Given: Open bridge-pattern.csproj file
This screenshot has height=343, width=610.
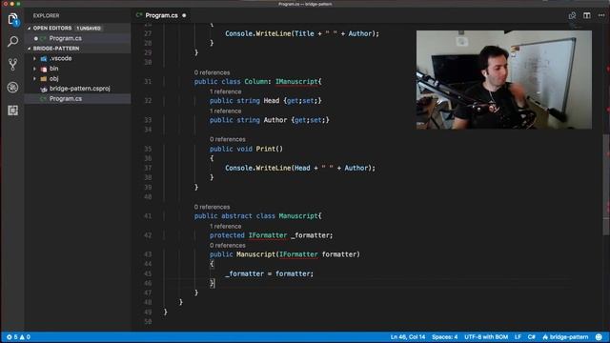Looking at the screenshot, I should click(79, 89).
